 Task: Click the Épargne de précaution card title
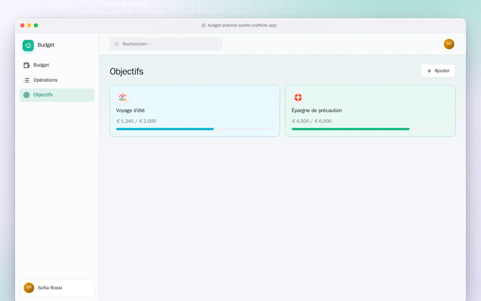(x=317, y=111)
